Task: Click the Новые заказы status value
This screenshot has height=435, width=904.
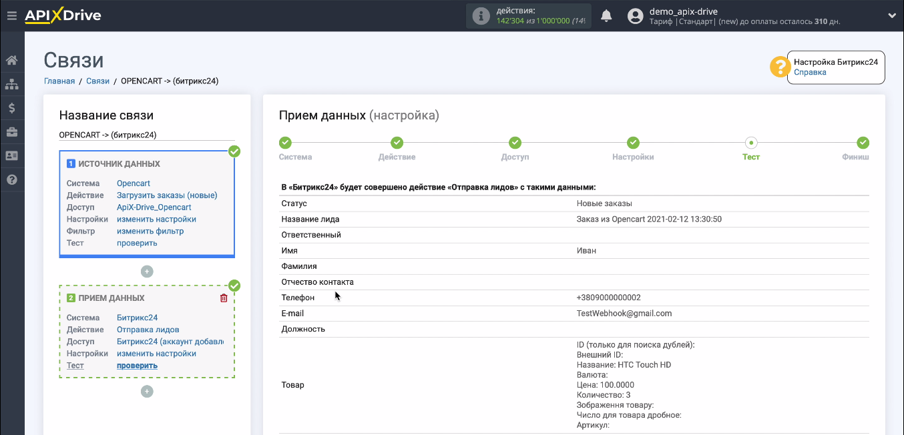Action: [x=604, y=203]
